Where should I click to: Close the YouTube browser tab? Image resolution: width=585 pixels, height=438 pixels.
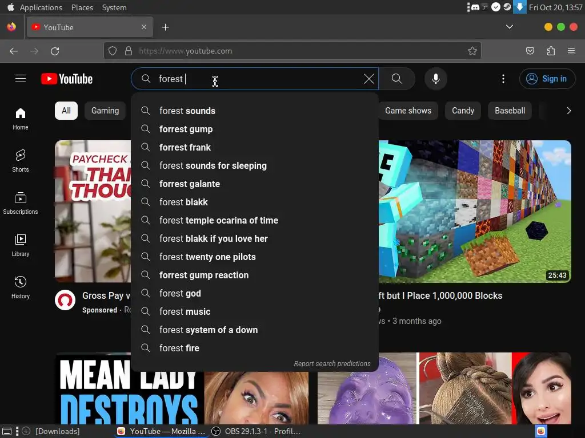point(144,27)
